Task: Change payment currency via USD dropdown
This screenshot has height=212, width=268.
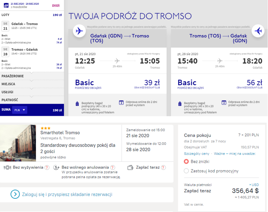Action: (254, 185)
